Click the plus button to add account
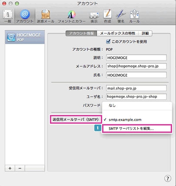The image size is (176, 186). click(x=10, y=168)
